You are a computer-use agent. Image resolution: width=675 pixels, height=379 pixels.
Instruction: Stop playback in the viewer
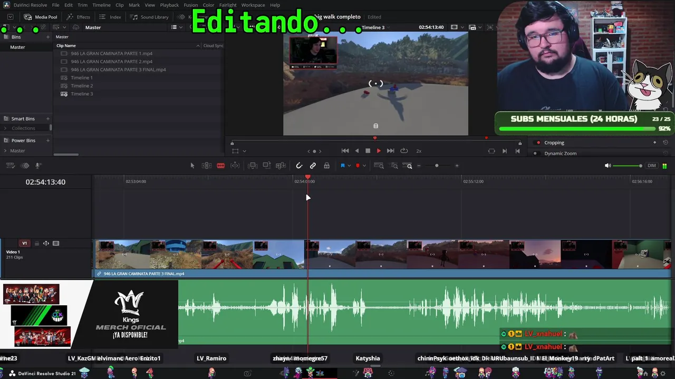(x=368, y=151)
